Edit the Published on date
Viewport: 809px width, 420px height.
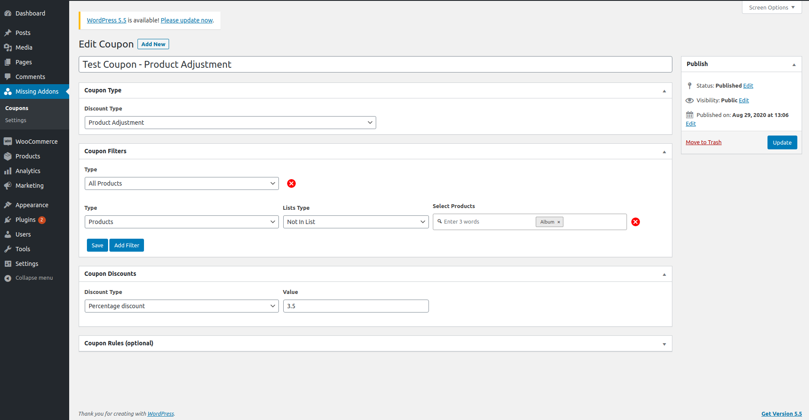(x=691, y=124)
